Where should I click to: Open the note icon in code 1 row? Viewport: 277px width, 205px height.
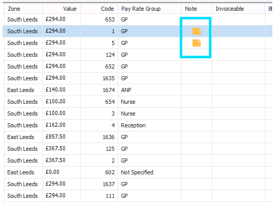coord(197,31)
